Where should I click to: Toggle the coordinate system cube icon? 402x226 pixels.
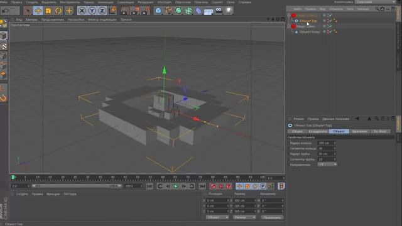click(112, 11)
